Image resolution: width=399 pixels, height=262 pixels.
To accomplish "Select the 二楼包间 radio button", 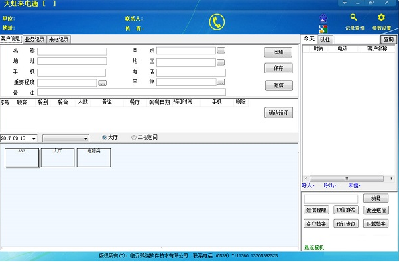I will [x=134, y=137].
